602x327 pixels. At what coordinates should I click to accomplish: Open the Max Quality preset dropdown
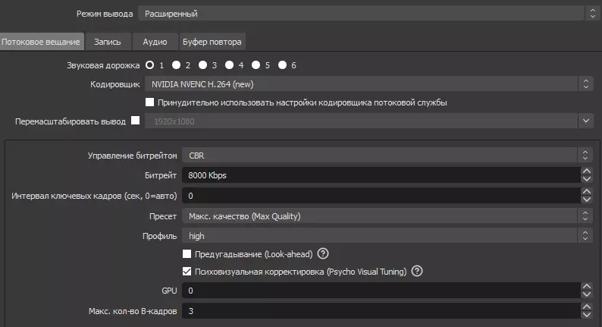coord(387,216)
